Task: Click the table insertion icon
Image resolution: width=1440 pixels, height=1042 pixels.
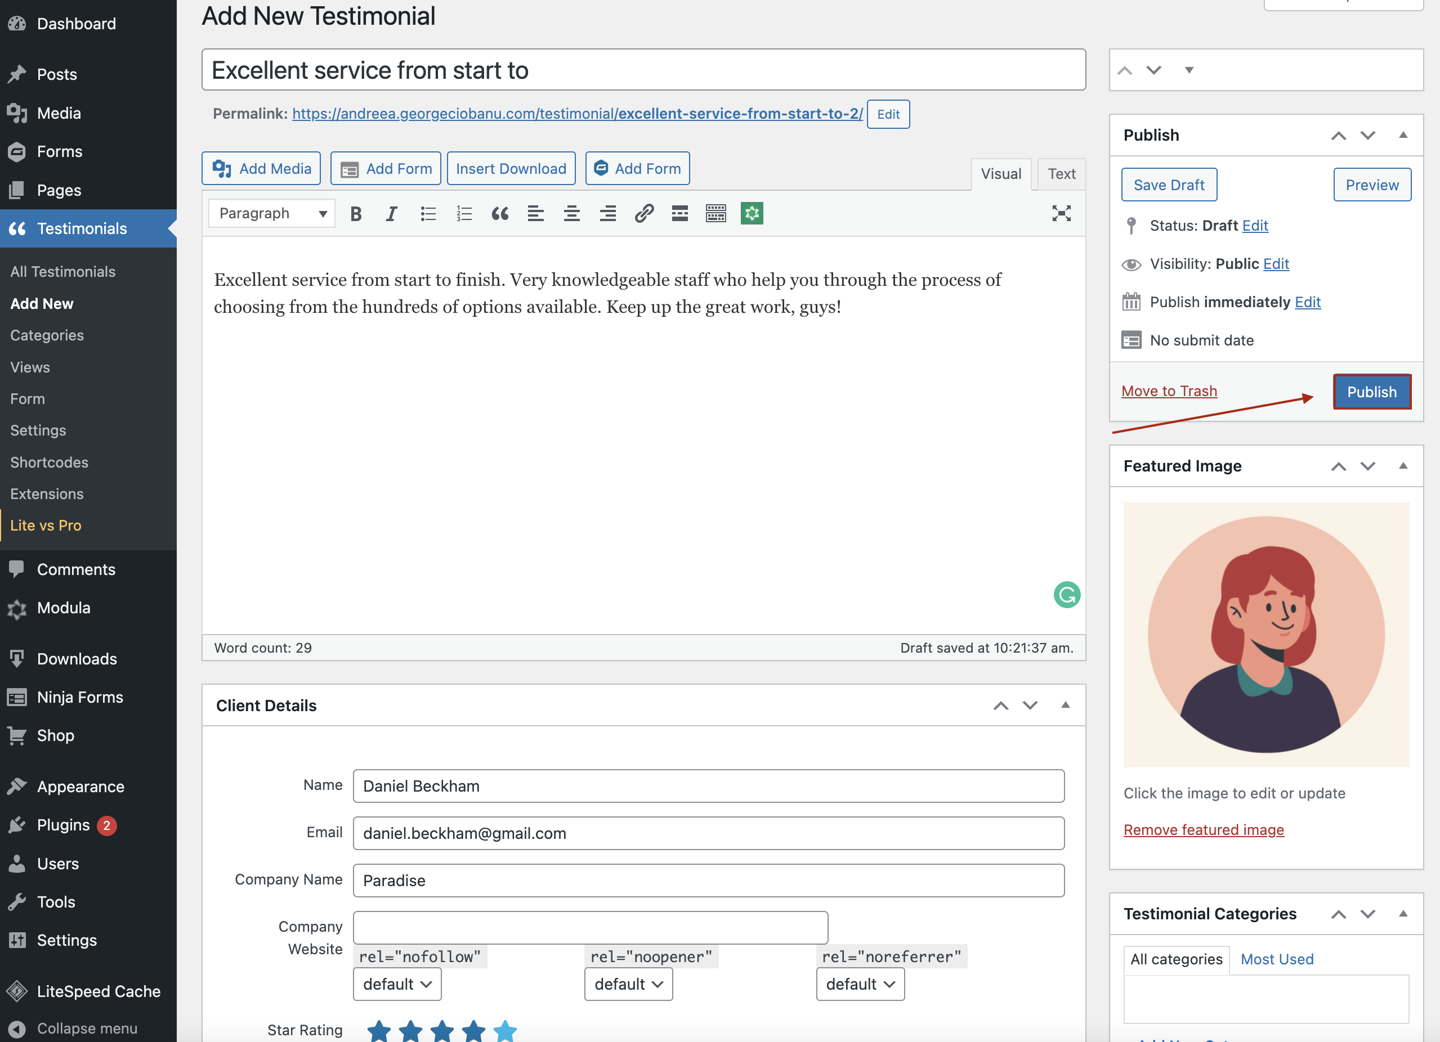Action: (x=714, y=212)
